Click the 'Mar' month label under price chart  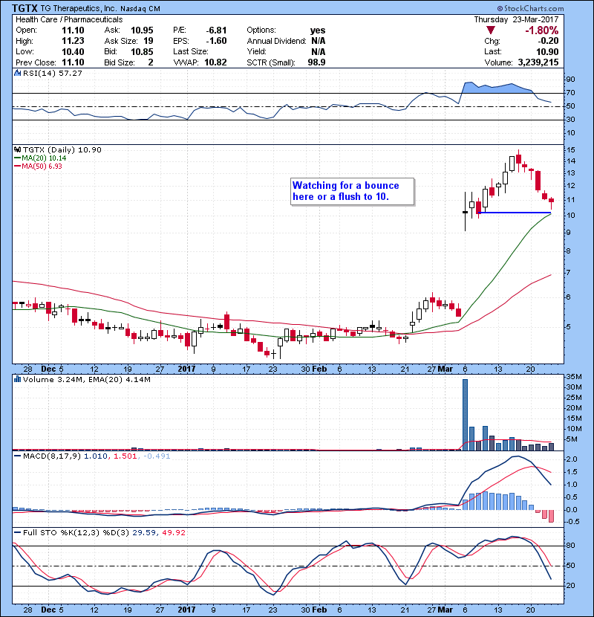click(x=446, y=369)
